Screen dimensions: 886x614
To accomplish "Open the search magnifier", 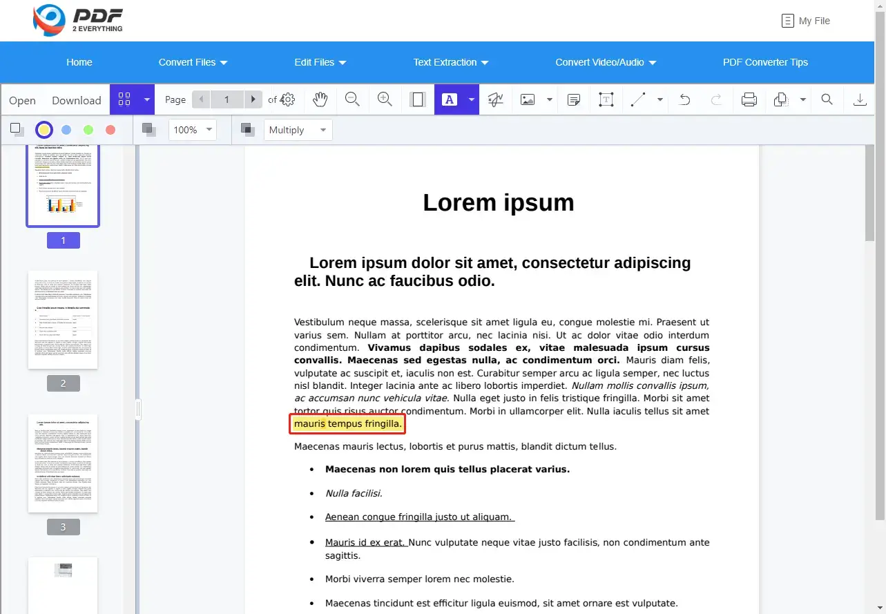I will (827, 99).
